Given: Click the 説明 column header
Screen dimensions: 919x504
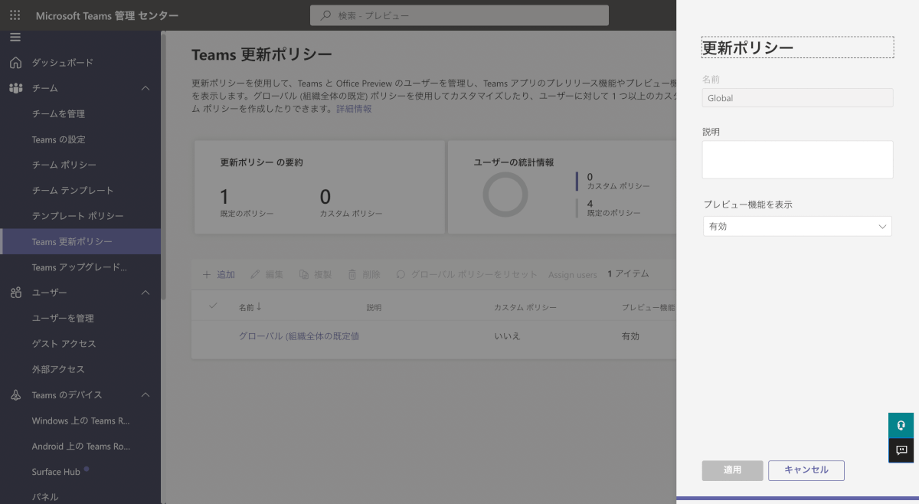Looking at the screenshot, I should (374, 308).
